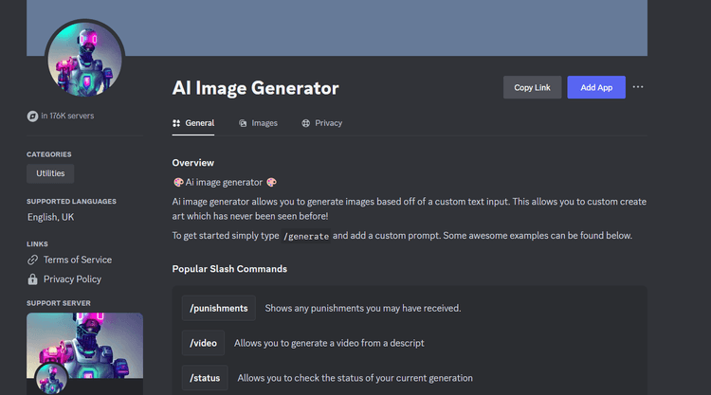Click the chain link icon by Terms
This screenshot has height=395, width=711.
32,260
